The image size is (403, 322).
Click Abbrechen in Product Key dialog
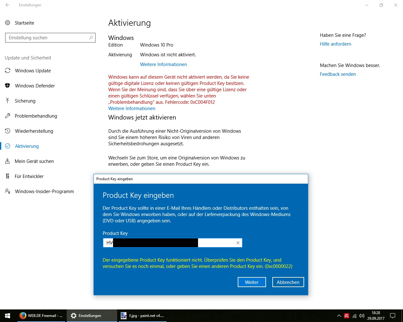(x=288, y=282)
